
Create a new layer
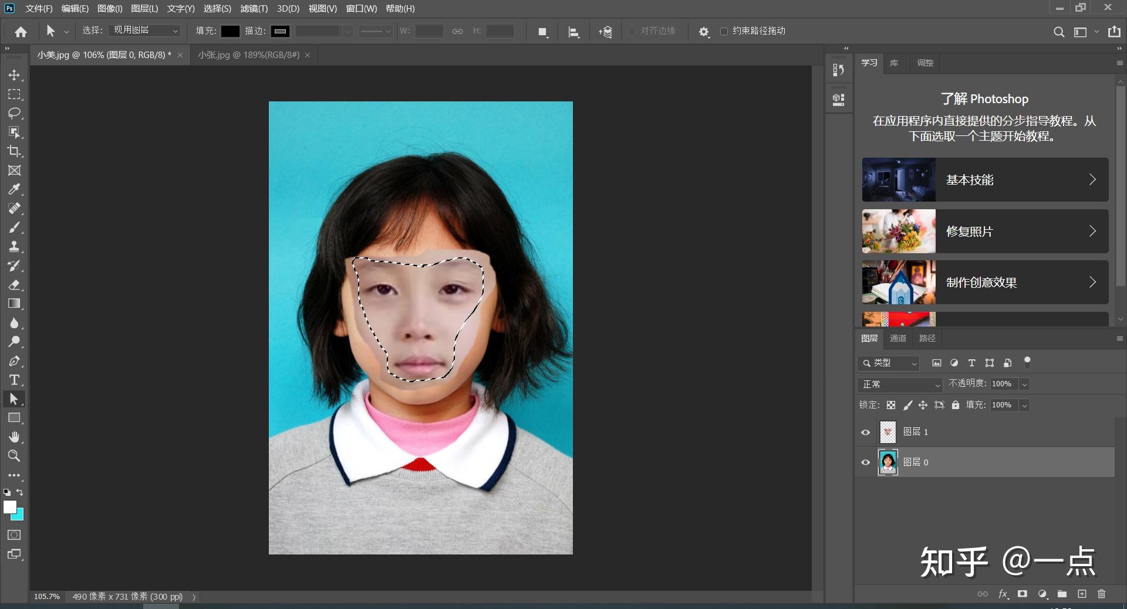pos(1082,594)
